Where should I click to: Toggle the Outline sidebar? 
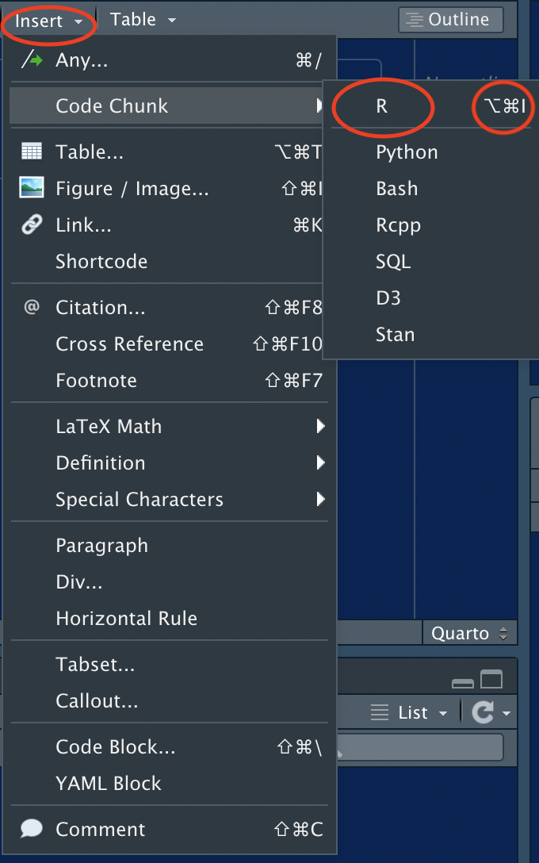tap(450, 19)
